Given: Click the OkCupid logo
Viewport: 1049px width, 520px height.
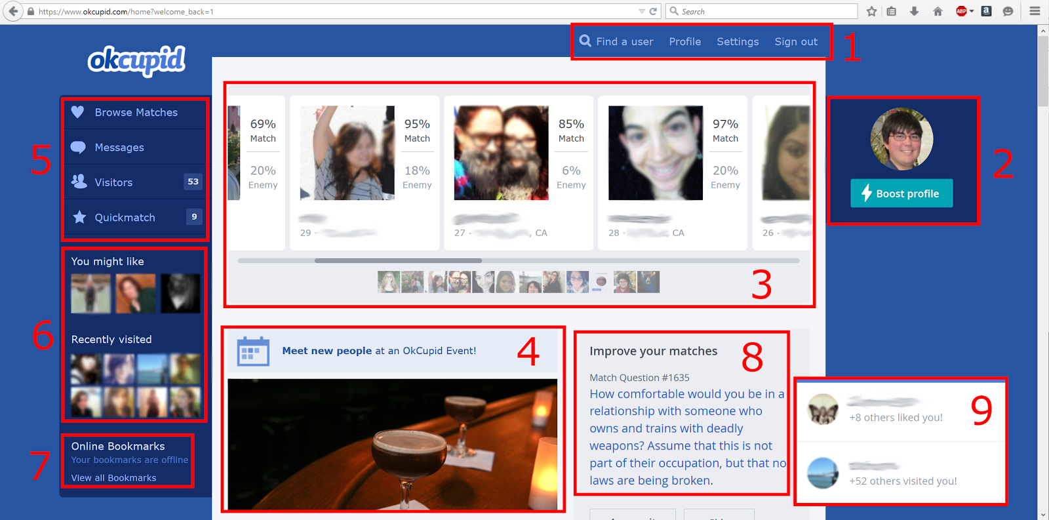Looking at the screenshot, I should click(x=136, y=61).
